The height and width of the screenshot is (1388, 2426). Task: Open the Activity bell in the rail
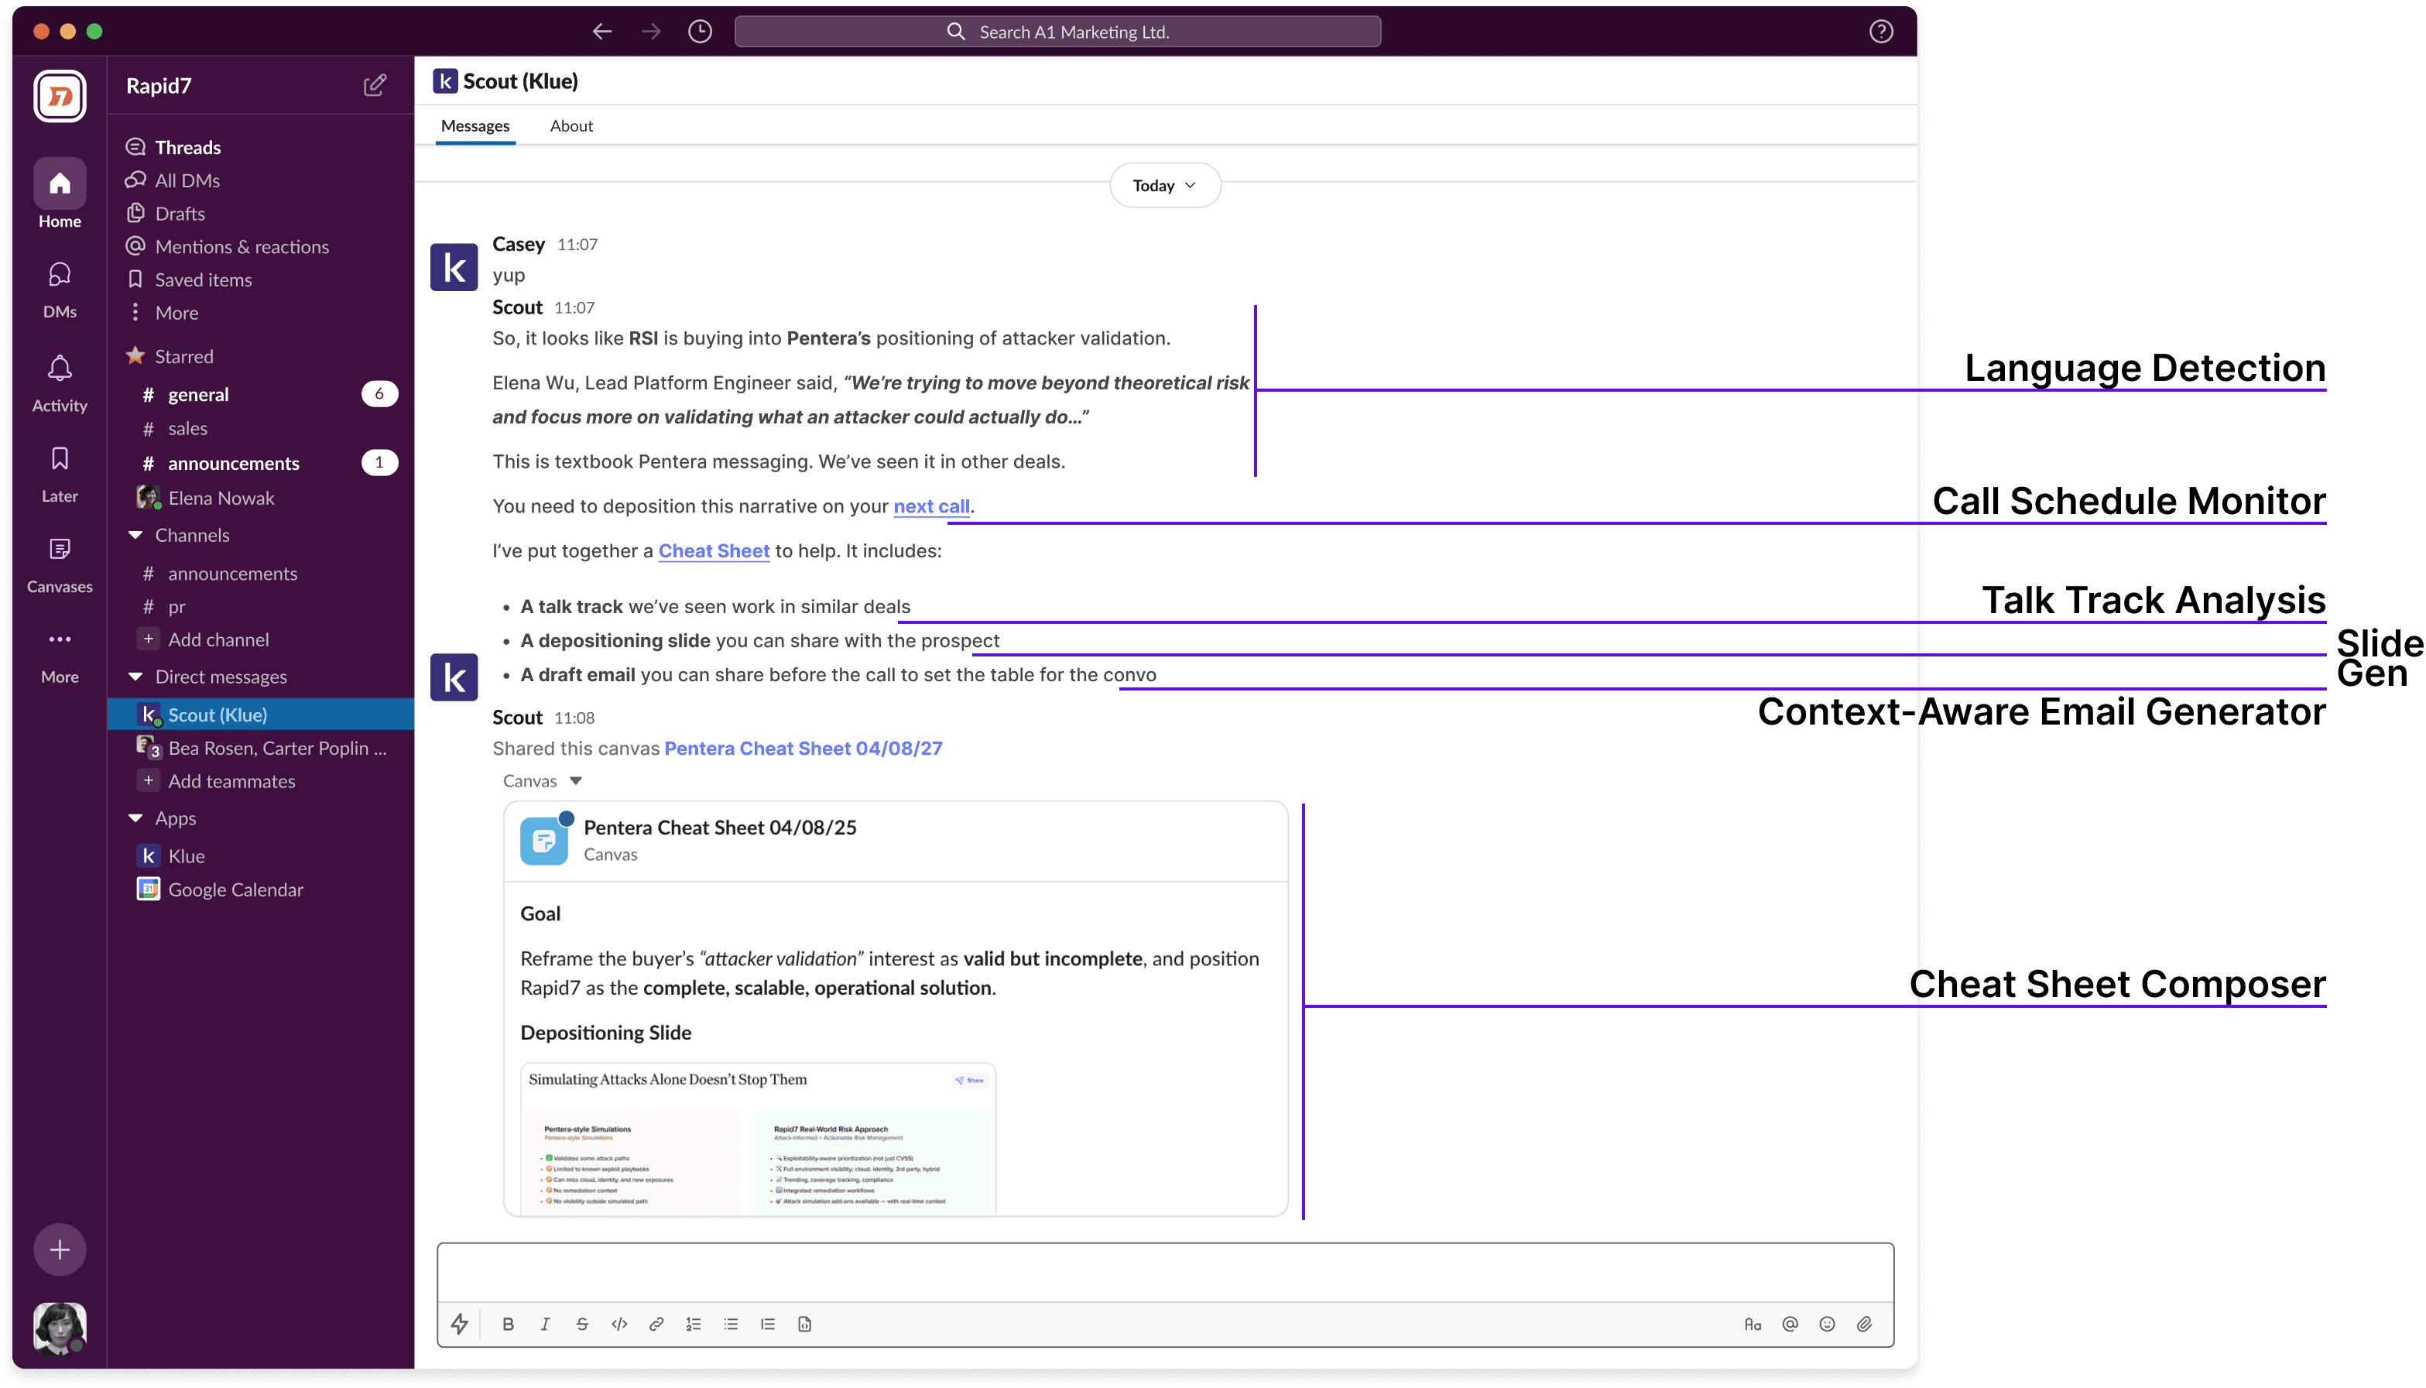(59, 383)
